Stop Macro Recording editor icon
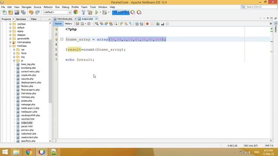Viewport: 278px width, 156px height. 152,24
